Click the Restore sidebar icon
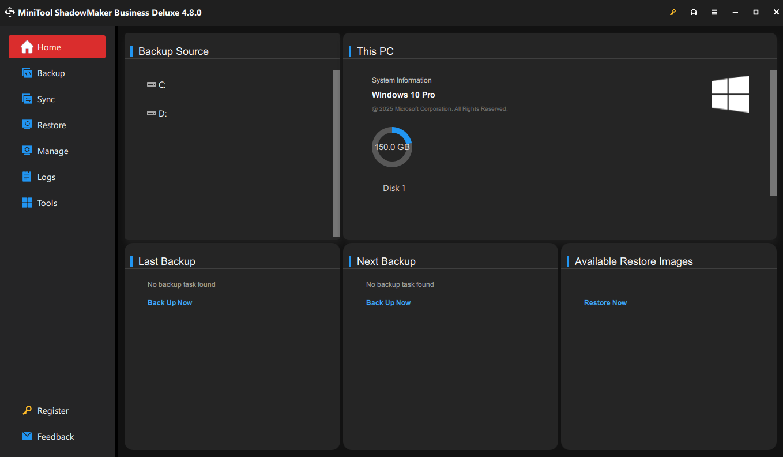Screen dimensions: 783x457 point(27,125)
